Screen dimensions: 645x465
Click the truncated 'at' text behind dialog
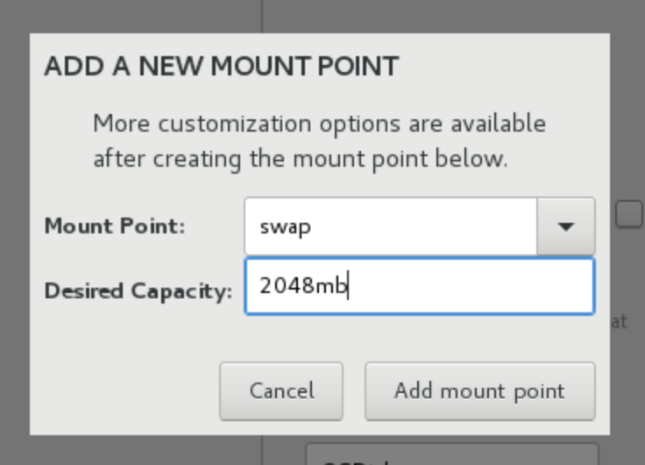coord(620,322)
